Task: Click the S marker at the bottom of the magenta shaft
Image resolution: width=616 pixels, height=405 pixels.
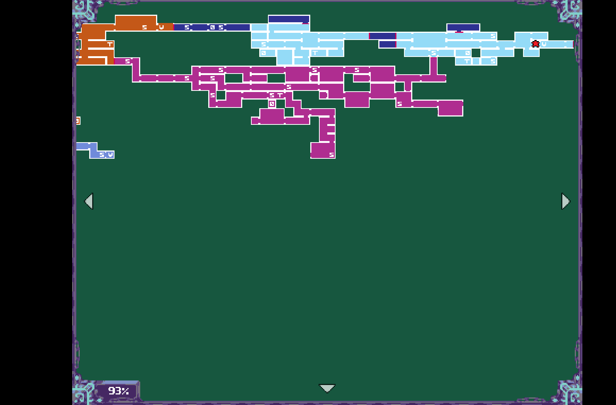Action: pyautogui.click(x=331, y=155)
